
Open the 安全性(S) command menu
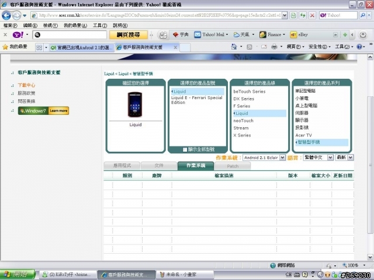320,47
